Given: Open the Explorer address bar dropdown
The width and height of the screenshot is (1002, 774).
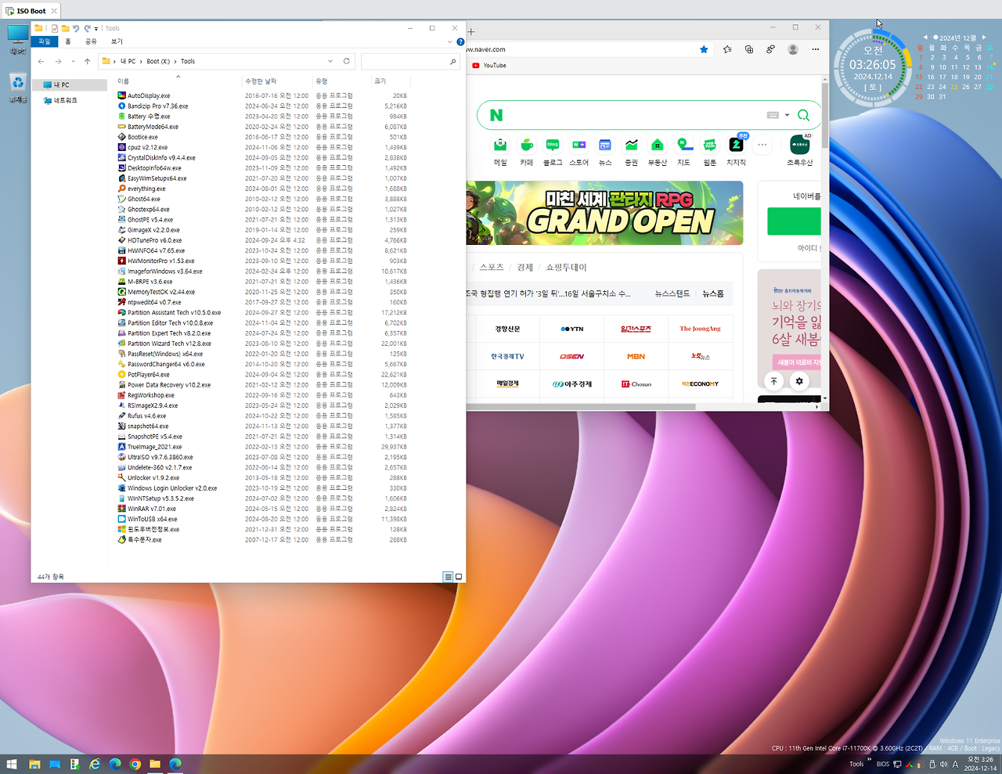Looking at the screenshot, I should (x=331, y=61).
